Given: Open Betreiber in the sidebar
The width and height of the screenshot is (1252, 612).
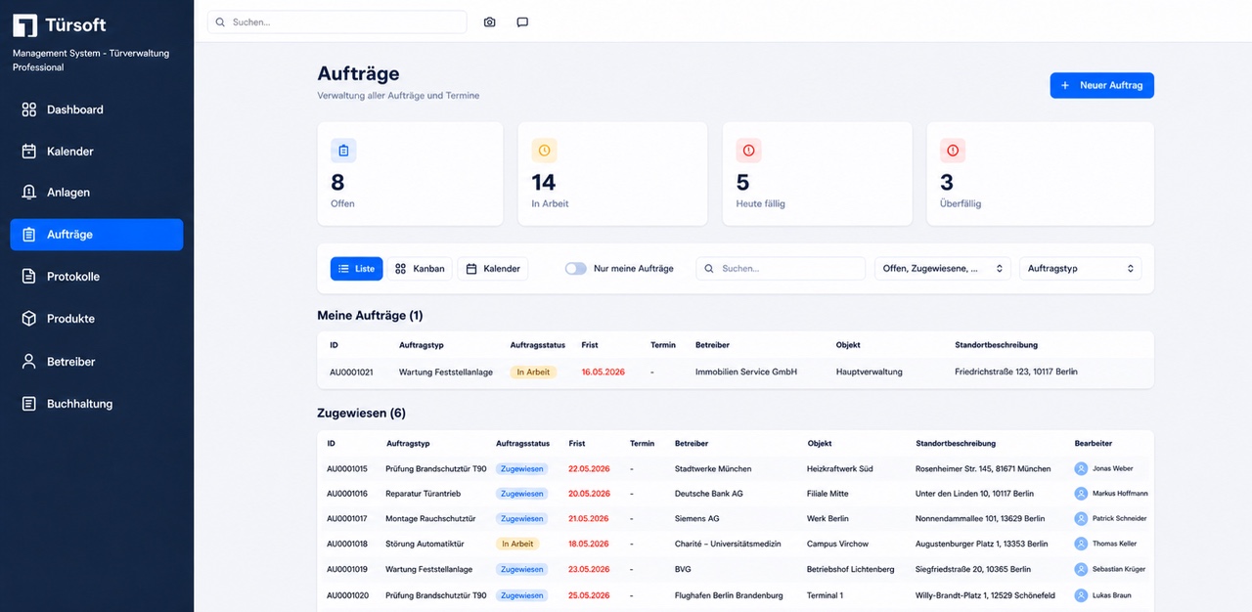Looking at the screenshot, I should [96, 362].
